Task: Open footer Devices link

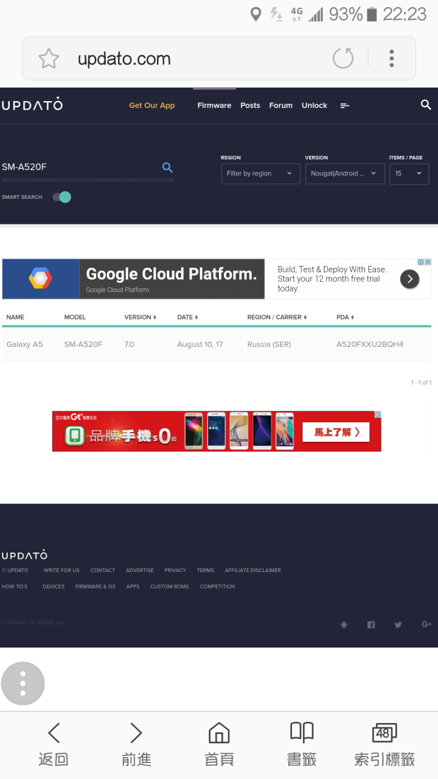Action: (54, 587)
